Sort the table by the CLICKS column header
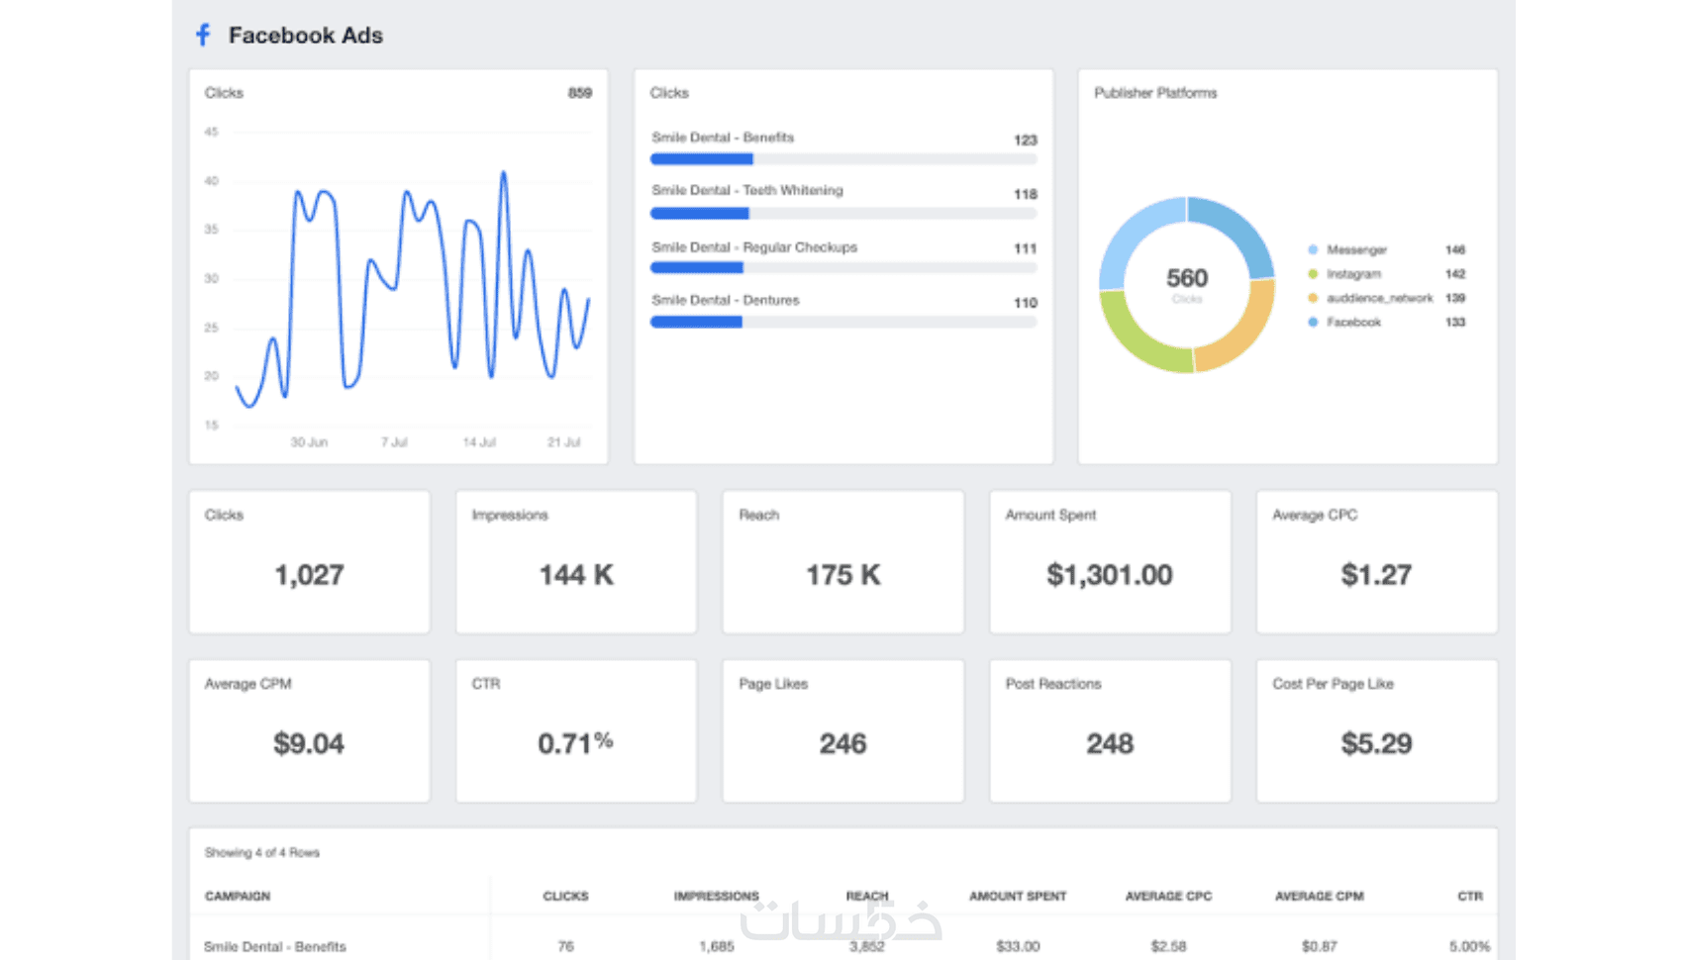 (565, 896)
